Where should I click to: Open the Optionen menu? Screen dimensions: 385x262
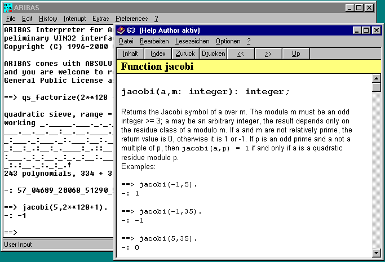pyautogui.click(x=228, y=41)
